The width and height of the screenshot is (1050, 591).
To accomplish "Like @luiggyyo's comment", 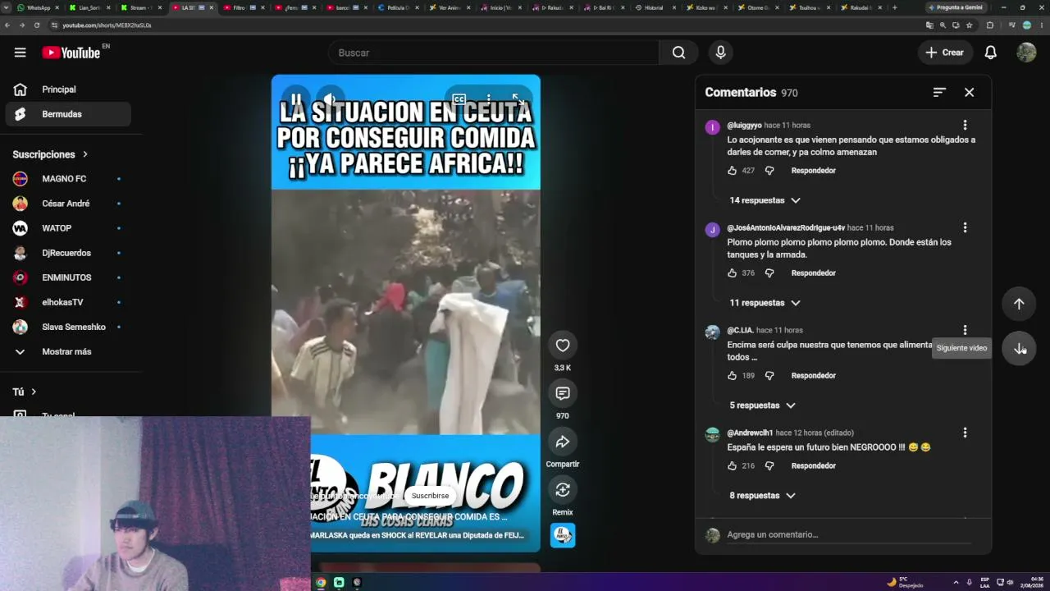I will [x=732, y=171].
